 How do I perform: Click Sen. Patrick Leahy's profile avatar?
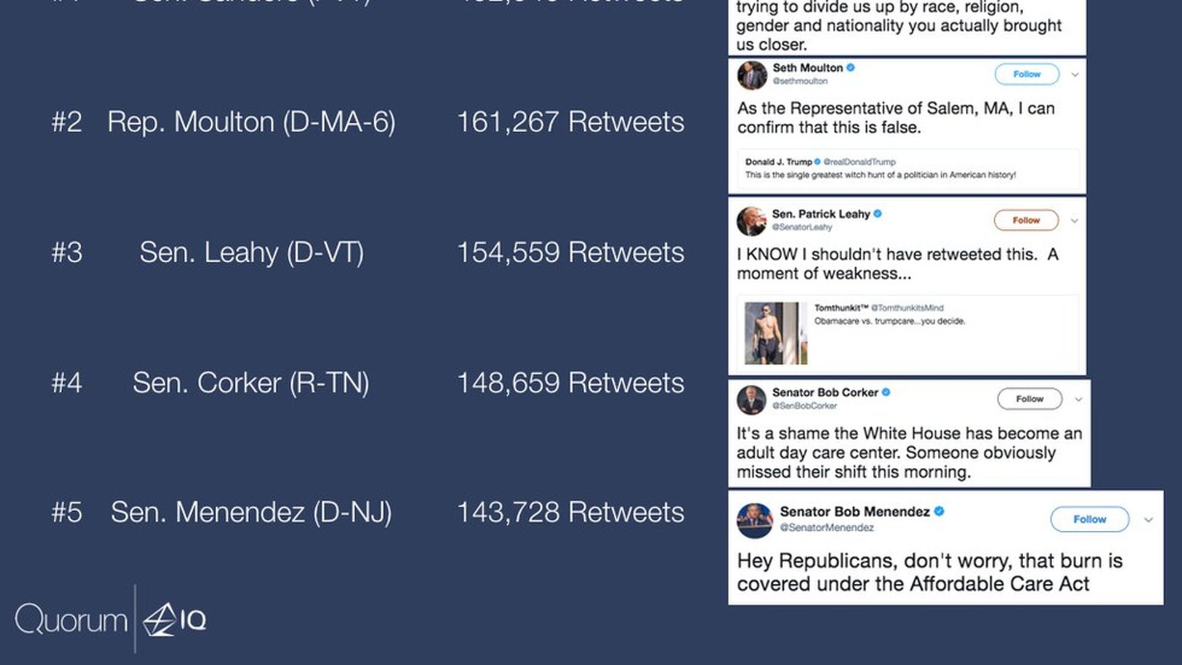[x=752, y=221]
